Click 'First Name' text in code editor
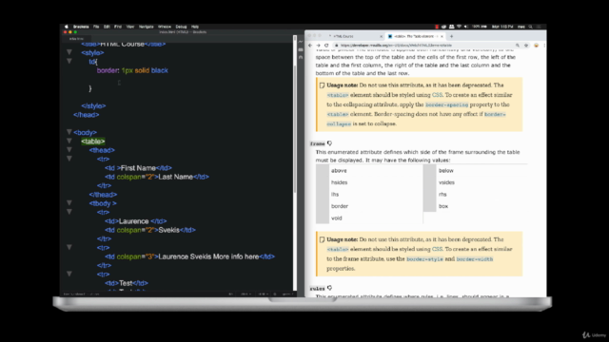The height and width of the screenshot is (342, 609). 138,168
